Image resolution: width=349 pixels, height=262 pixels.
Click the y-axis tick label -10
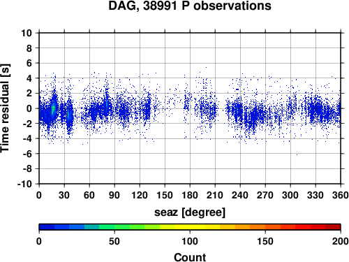point(24,184)
